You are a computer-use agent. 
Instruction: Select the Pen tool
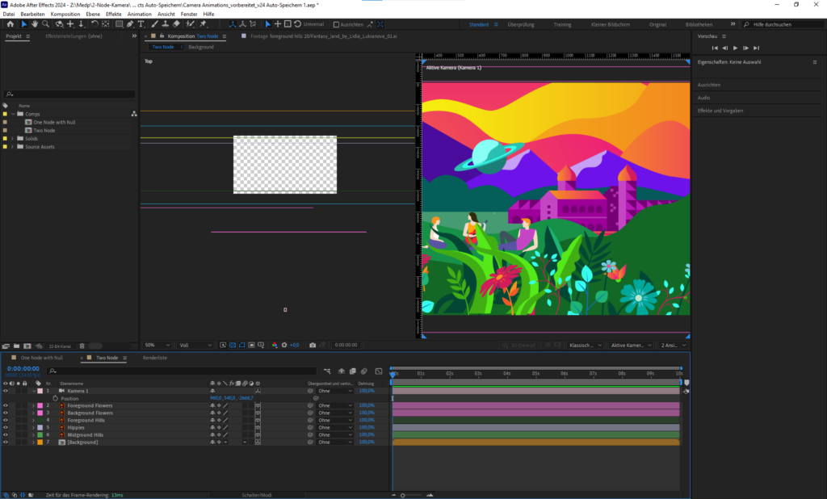[130, 24]
